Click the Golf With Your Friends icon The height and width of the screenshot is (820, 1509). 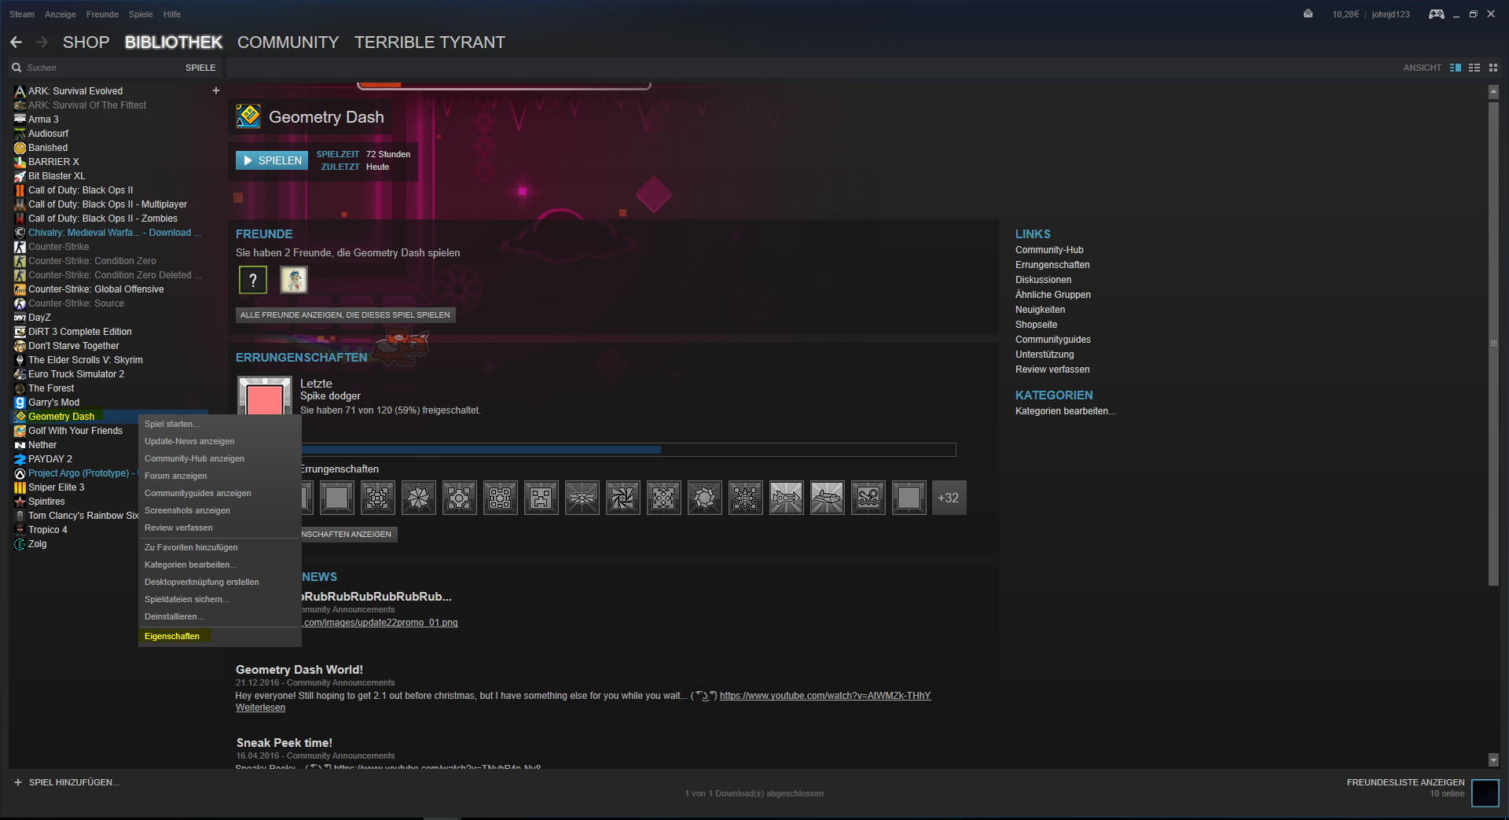coord(20,431)
